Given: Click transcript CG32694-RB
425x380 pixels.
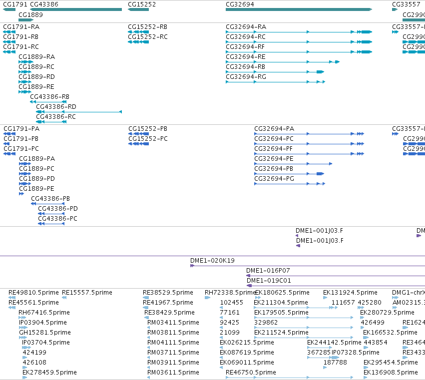Looking at the screenshot, I should (x=275, y=72).
